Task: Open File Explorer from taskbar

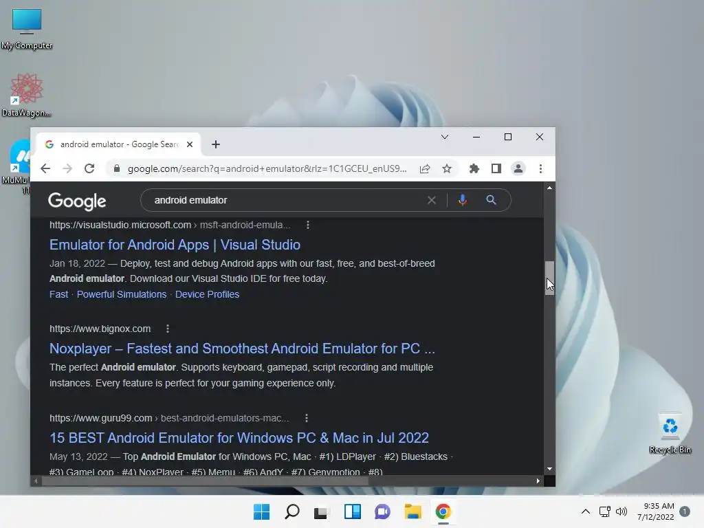Action: tap(412, 511)
